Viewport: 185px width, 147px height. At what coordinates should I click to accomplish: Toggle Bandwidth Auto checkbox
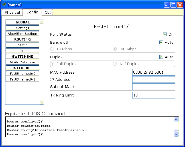click(161, 43)
